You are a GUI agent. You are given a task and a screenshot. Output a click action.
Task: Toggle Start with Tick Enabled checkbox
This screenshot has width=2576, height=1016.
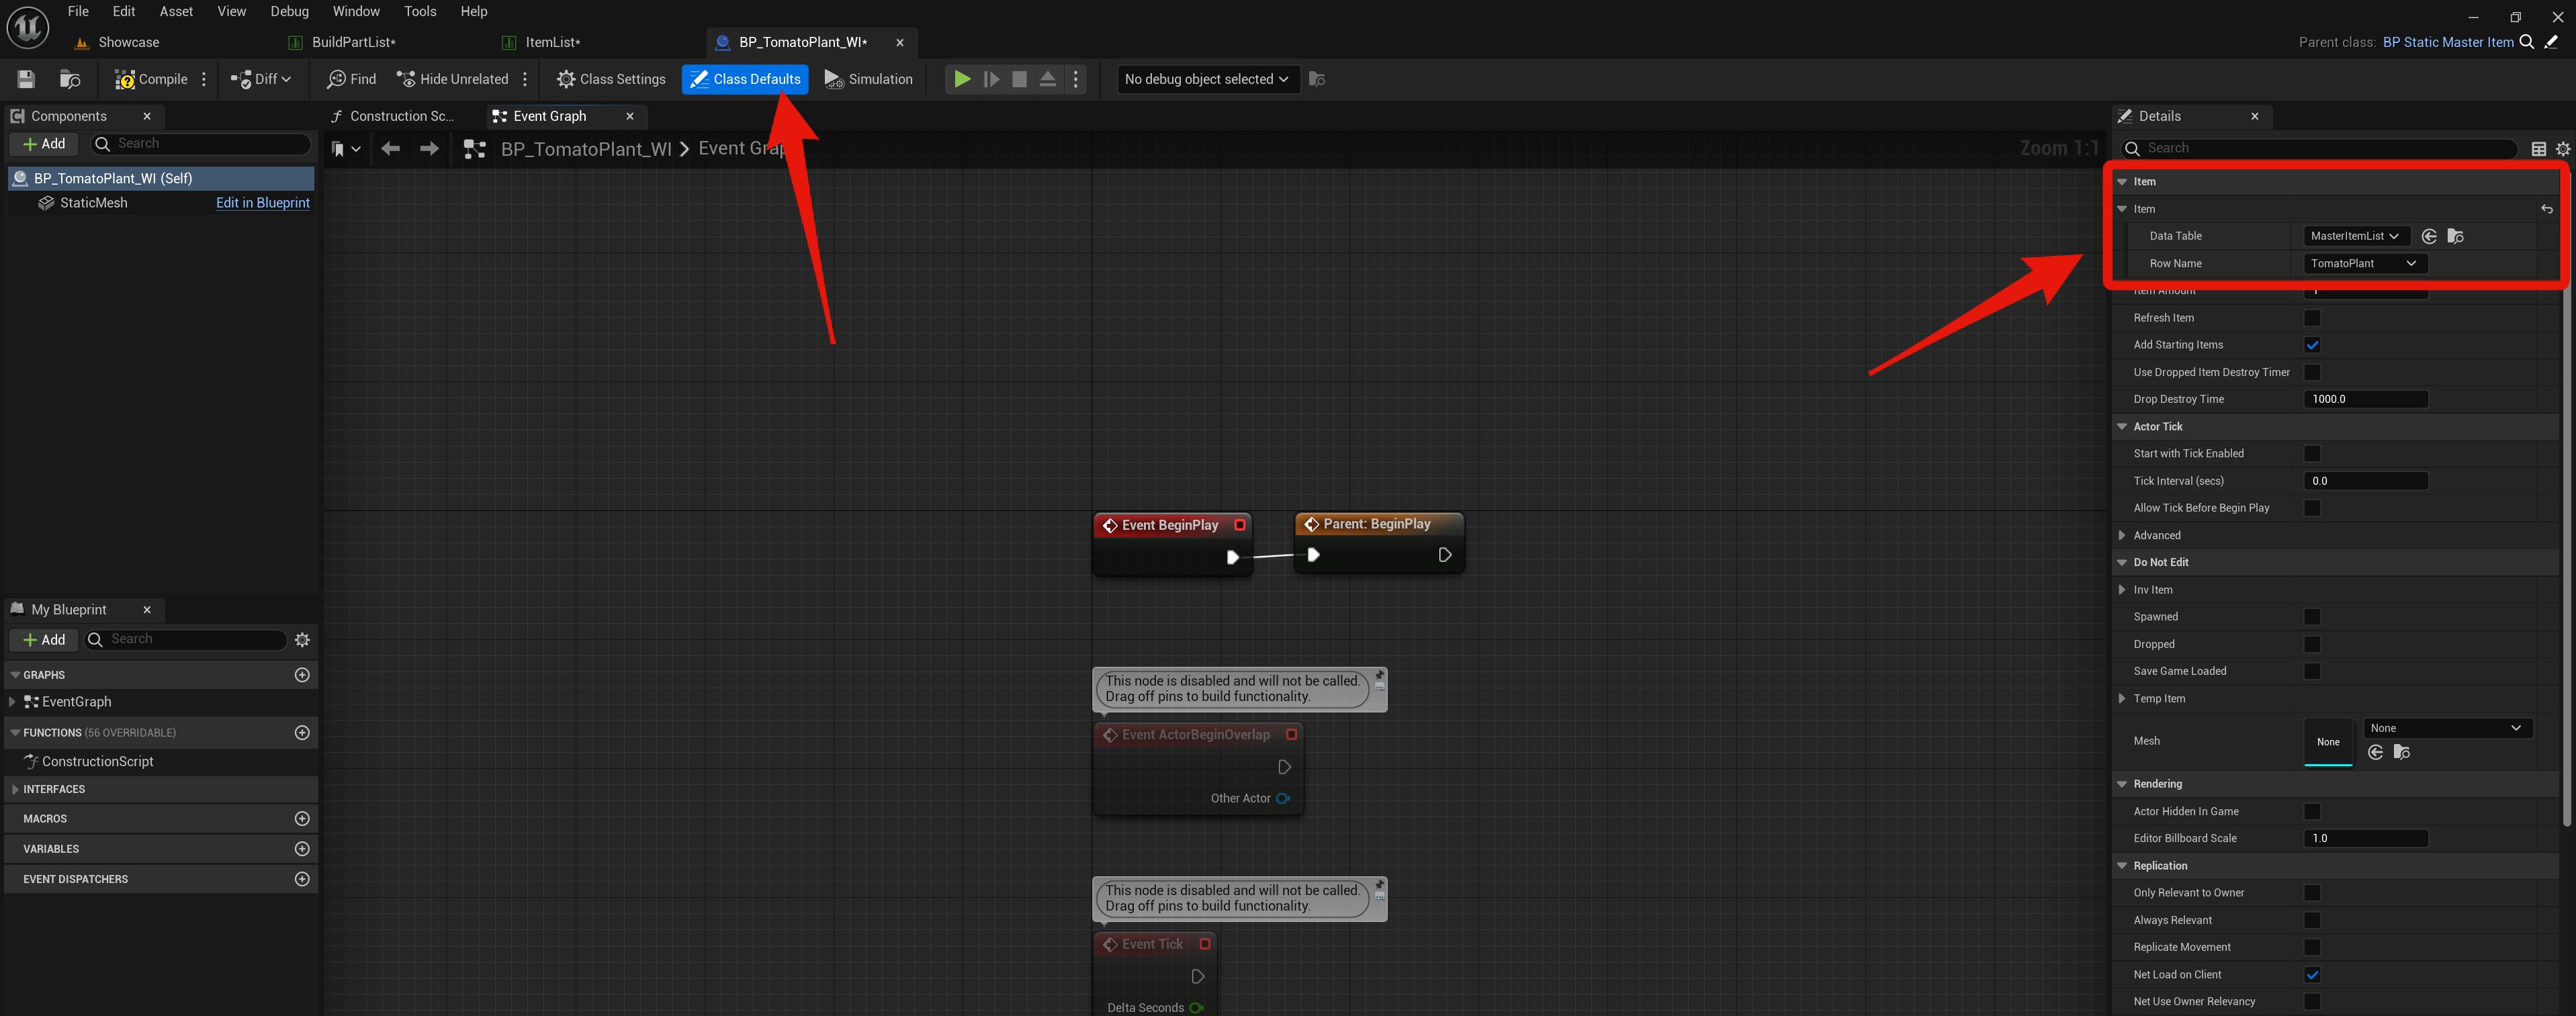[x=2312, y=454]
